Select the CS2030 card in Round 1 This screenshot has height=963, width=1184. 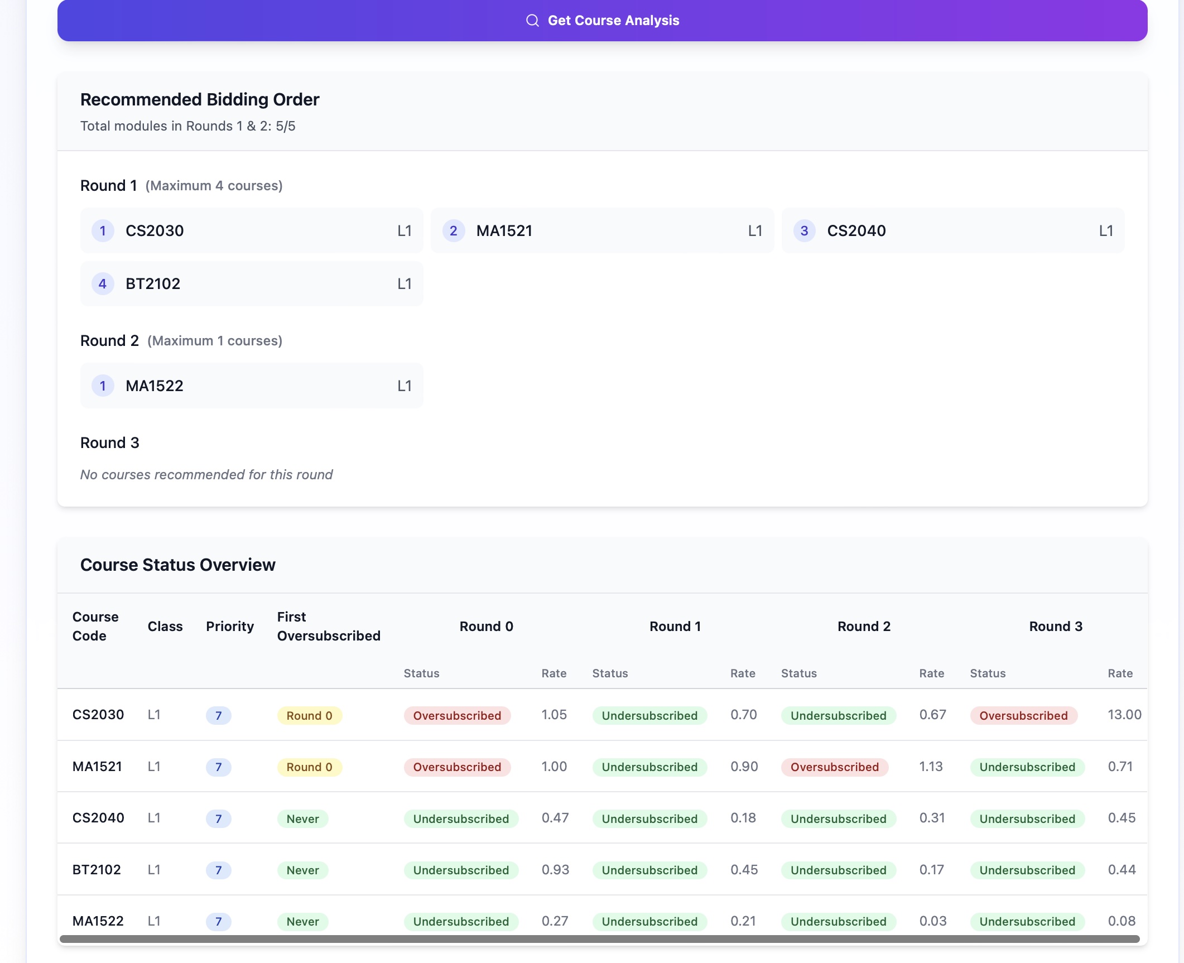(251, 230)
